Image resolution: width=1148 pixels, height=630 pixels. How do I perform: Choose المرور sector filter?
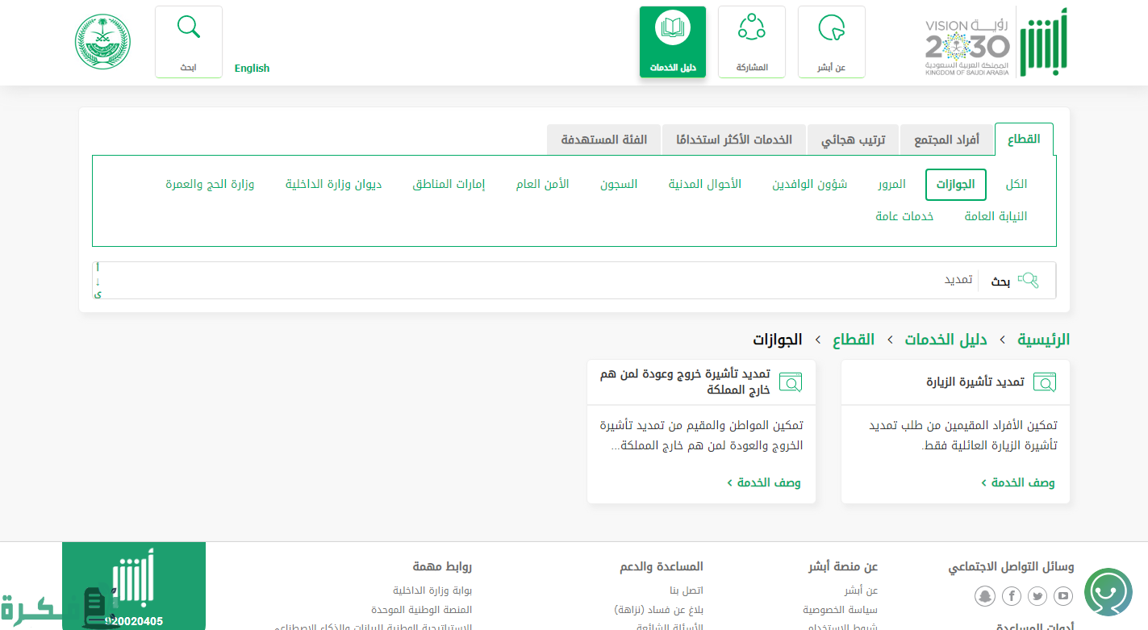(x=891, y=184)
